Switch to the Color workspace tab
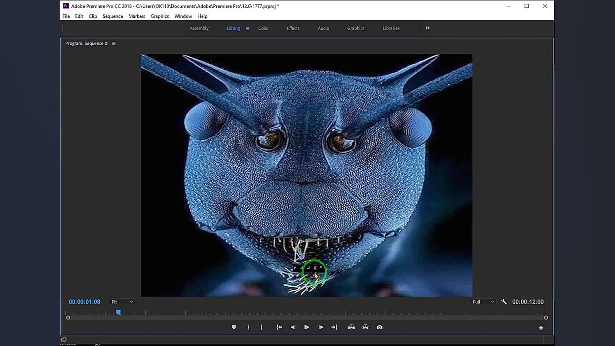 pos(264,28)
